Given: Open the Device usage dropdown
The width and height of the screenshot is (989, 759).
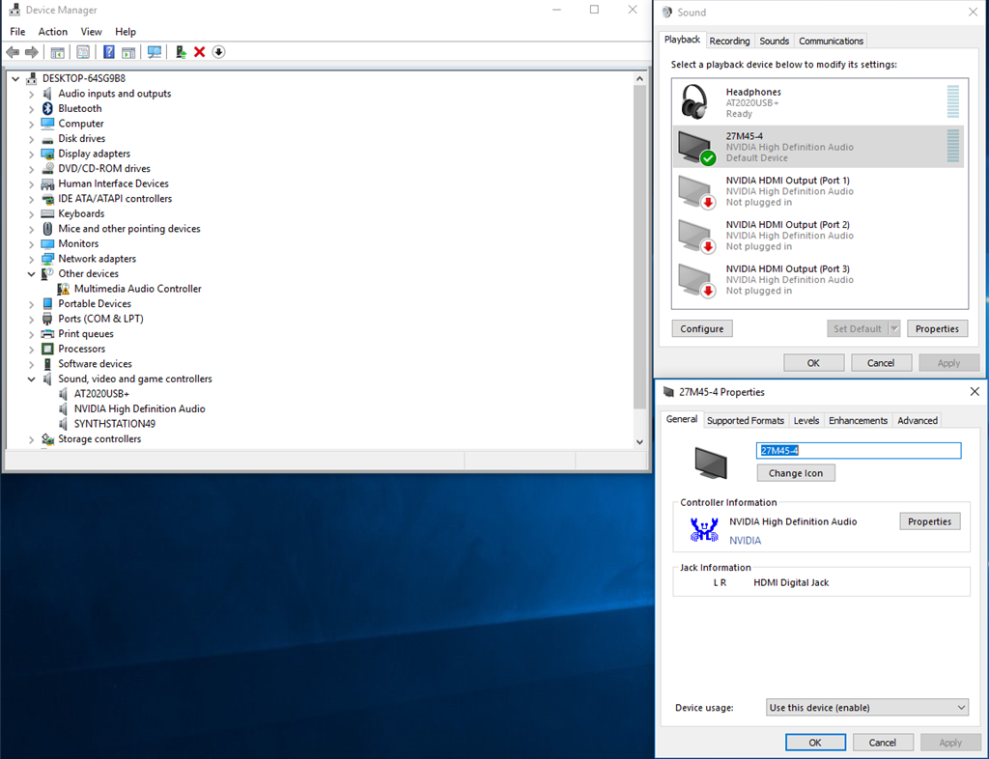Looking at the screenshot, I should click(867, 707).
